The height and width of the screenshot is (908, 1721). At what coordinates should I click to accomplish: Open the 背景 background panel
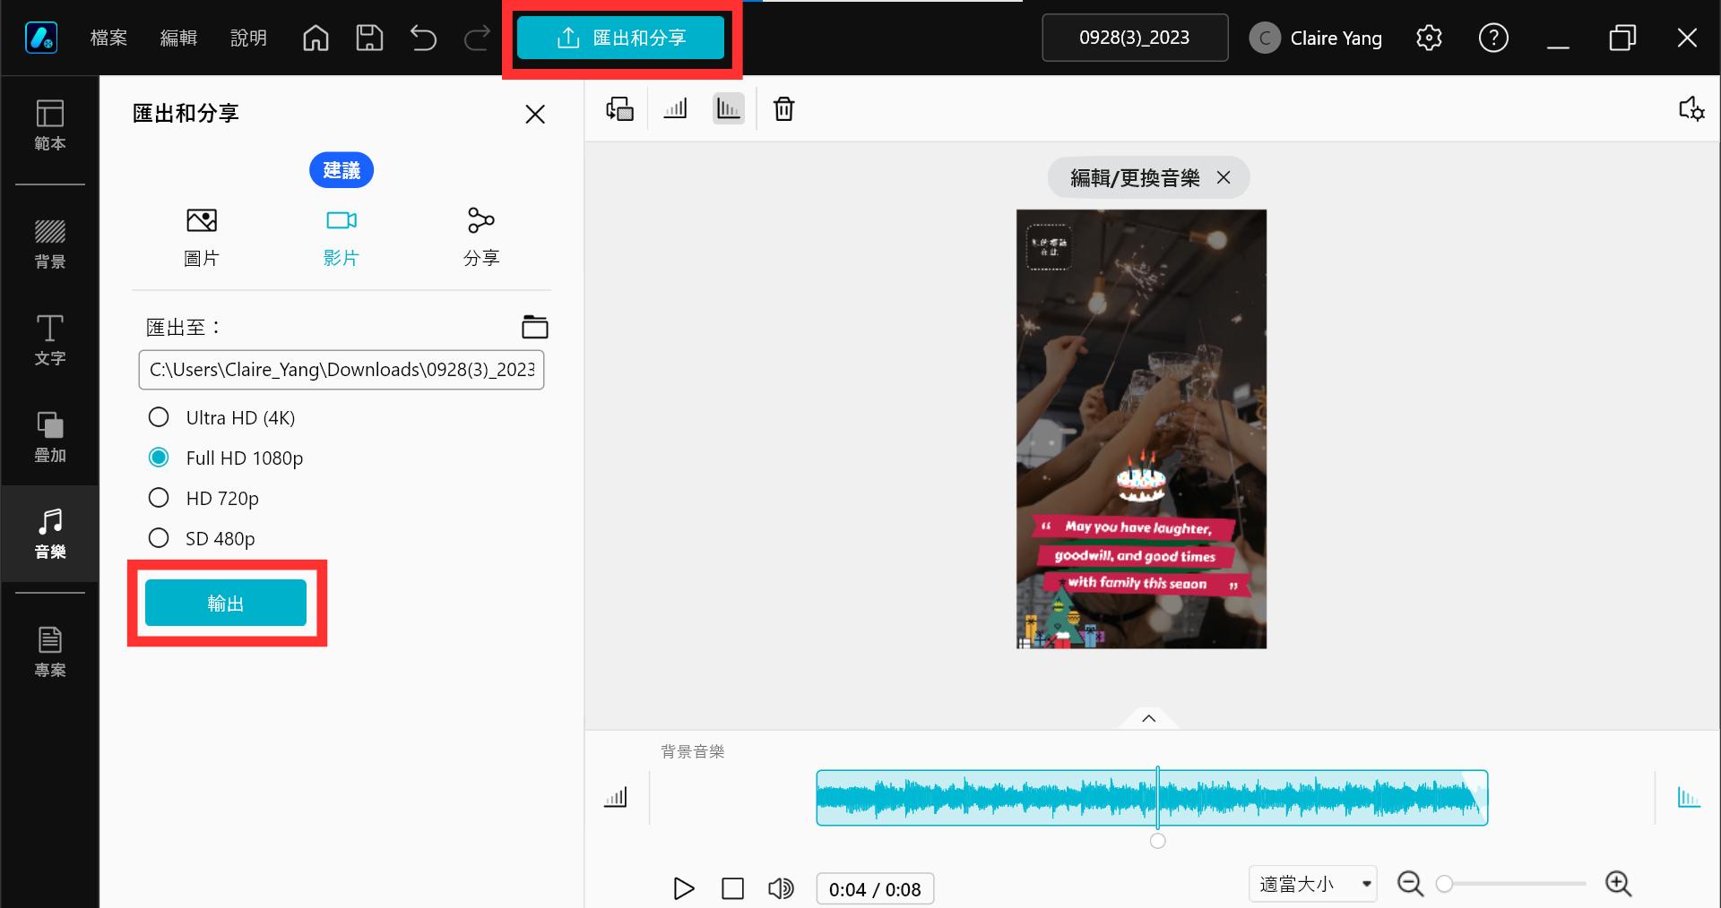(49, 244)
